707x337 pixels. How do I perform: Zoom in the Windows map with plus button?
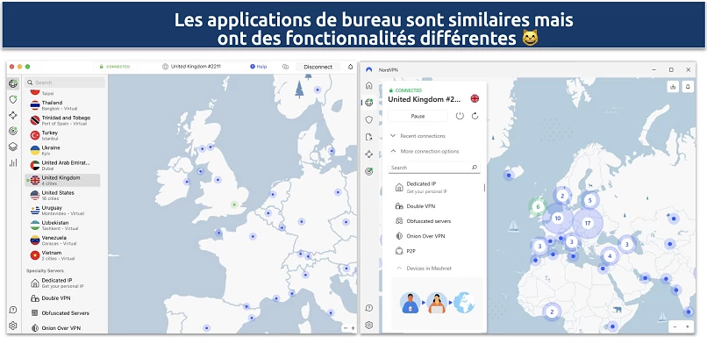click(x=687, y=326)
